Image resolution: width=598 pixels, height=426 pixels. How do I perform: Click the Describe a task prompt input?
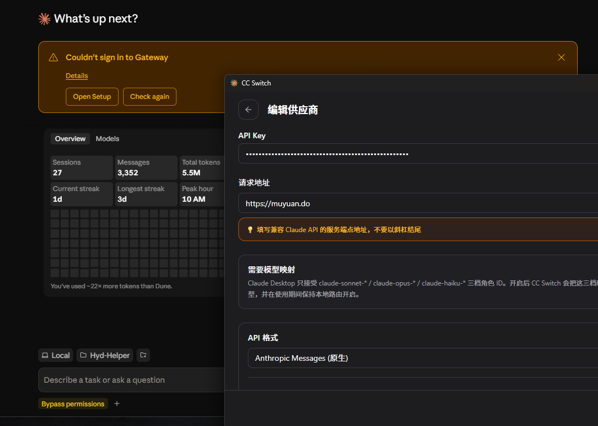(x=132, y=380)
